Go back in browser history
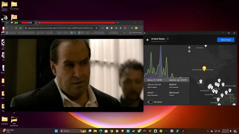Viewport: 239px width, 134px height. pos(7,28)
